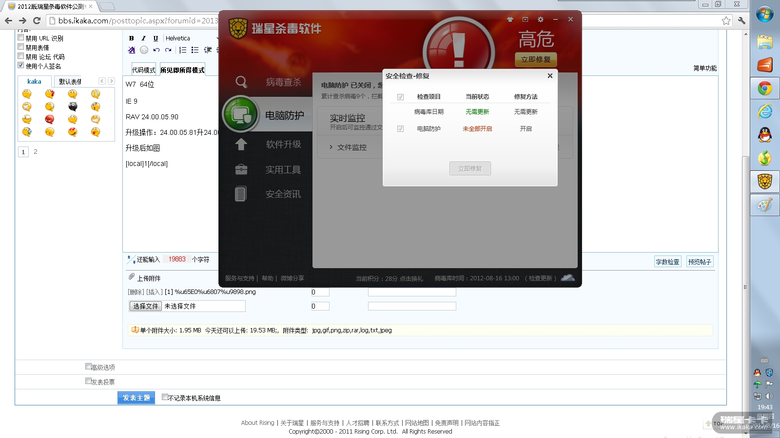Image resolution: width=780 pixels, height=438 pixels.
Task: Toggle italic formatting in forum editor
Action: point(143,38)
